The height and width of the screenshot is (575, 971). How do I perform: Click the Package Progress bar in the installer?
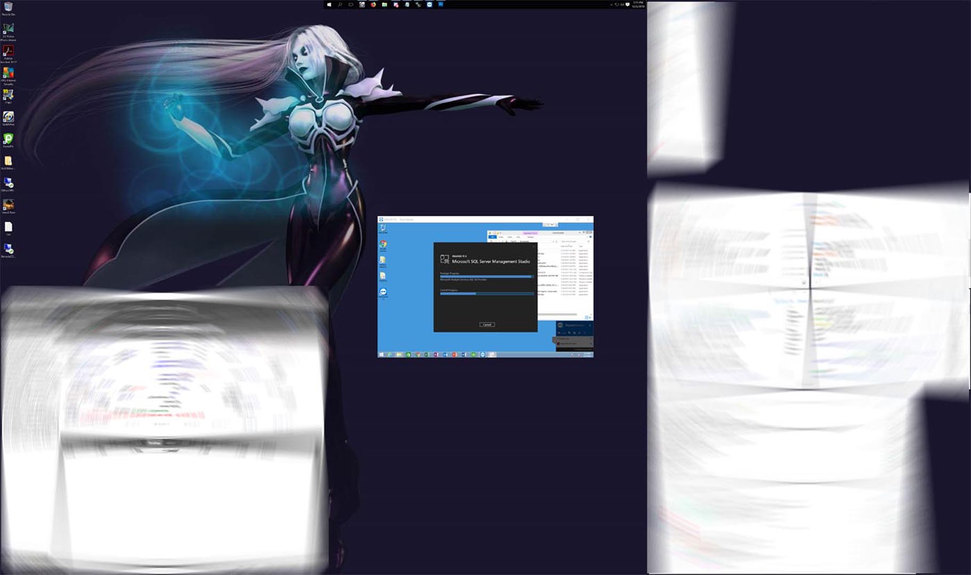(x=487, y=276)
